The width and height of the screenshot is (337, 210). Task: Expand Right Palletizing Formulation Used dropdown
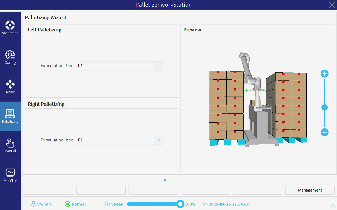tap(120, 140)
